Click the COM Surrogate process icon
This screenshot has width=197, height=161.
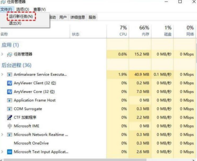[x=9, y=109]
